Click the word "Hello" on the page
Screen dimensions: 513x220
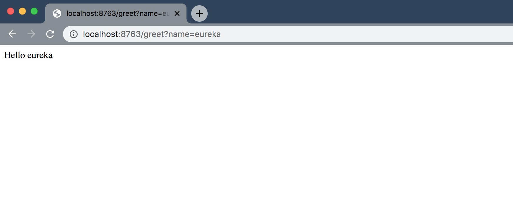pos(14,55)
